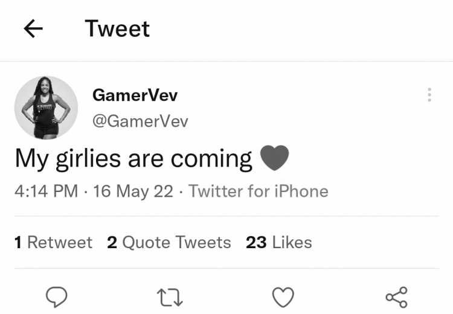Viewport: 453px width, 314px height.
Task: View the 1 Retweet list
Action: (53, 242)
